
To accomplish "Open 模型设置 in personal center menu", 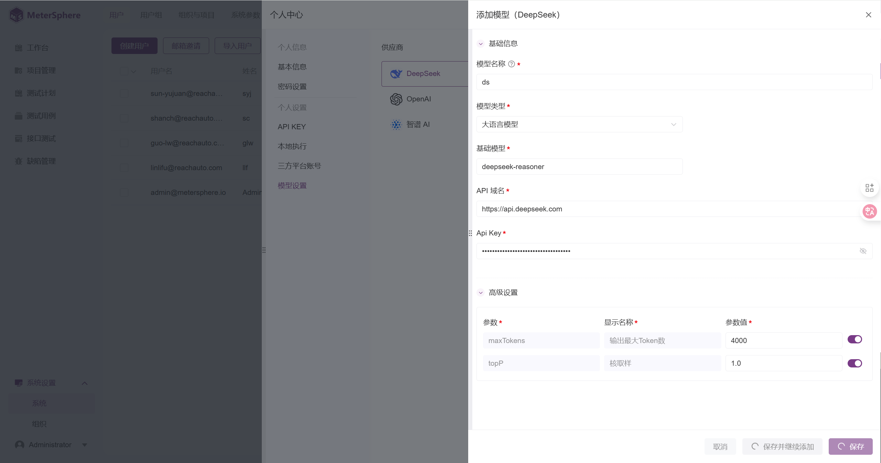I will coord(292,186).
